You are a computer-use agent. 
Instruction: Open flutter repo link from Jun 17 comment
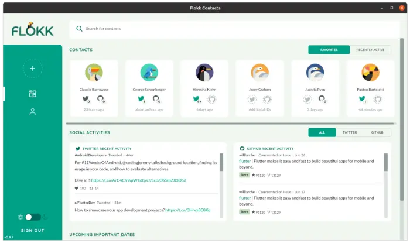tap(245, 198)
